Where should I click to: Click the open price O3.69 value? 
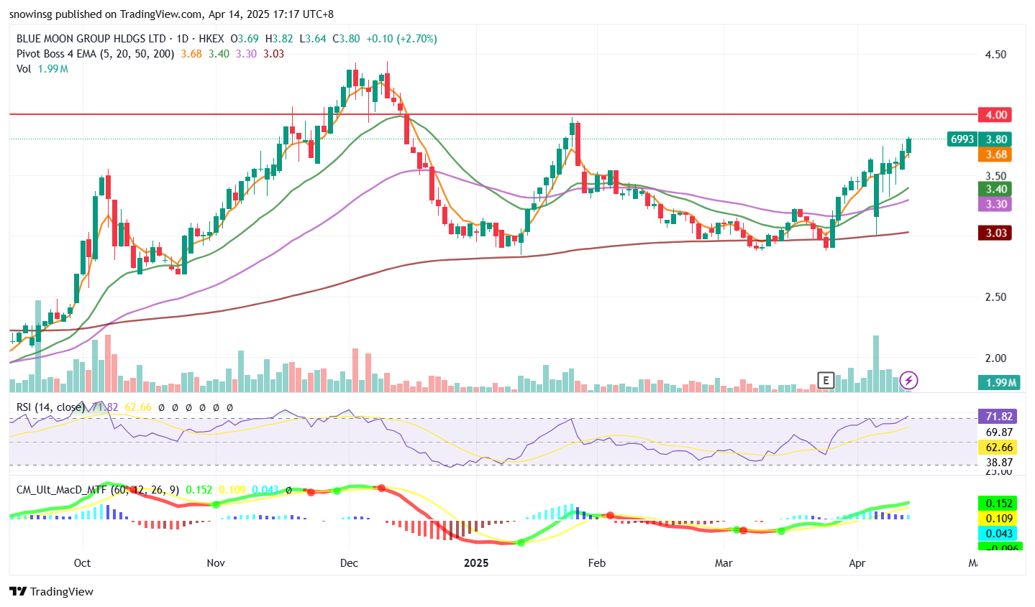(245, 39)
